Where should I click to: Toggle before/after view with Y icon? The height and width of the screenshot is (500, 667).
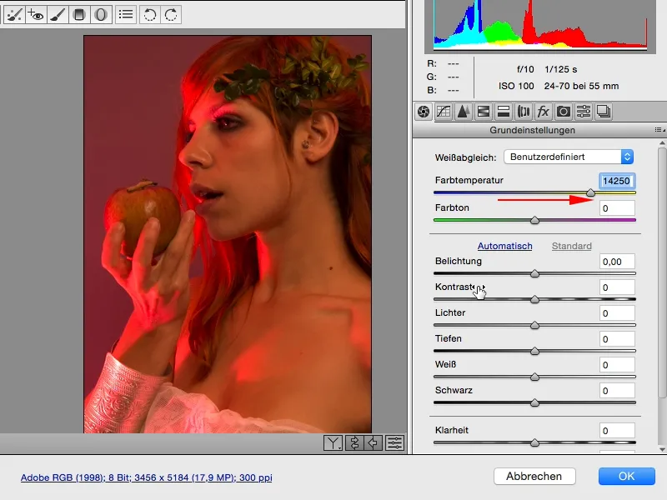click(x=333, y=443)
